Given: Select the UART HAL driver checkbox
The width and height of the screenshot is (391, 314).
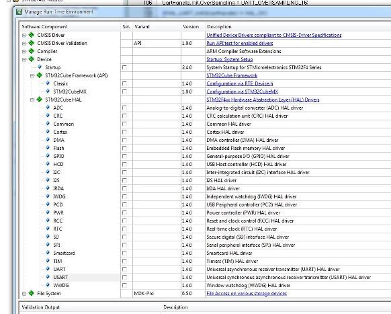Looking at the screenshot, I should tap(124, 270).
